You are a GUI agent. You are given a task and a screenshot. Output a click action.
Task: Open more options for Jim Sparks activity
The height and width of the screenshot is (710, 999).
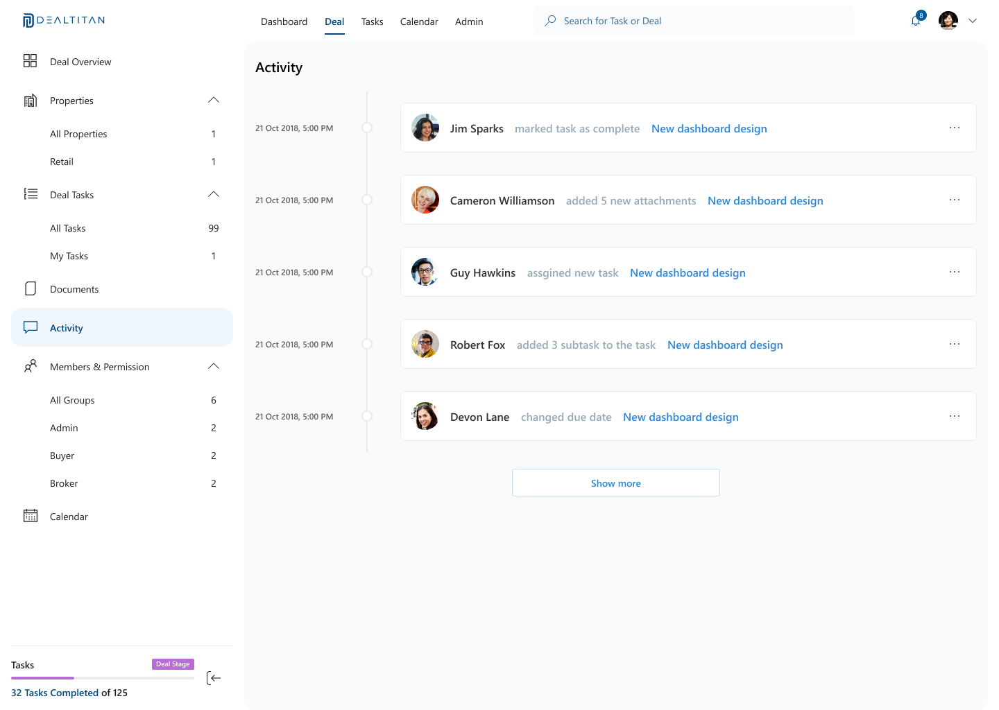pos(955,128)
